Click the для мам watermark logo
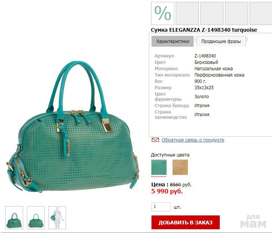Viewport: 272px width, 233px height. pos(253,221)
